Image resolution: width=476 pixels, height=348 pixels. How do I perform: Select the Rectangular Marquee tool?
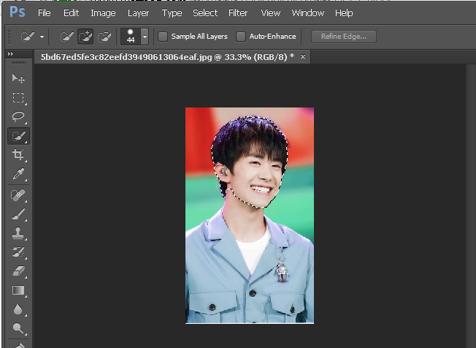click(18, 98)
